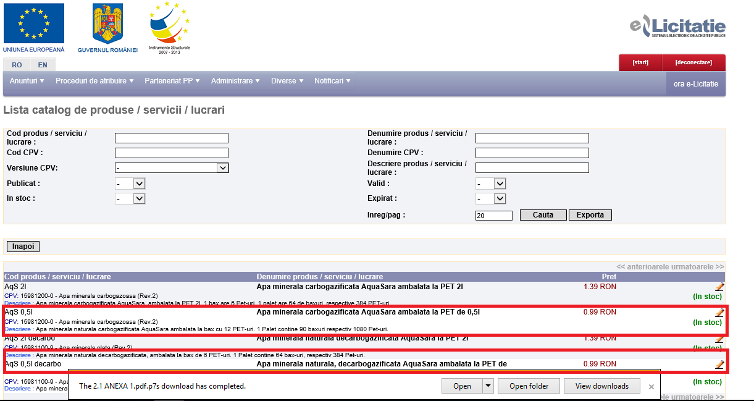Click the Instrumente Structurale logo
The image size is (754, 401).
[170, 23]
